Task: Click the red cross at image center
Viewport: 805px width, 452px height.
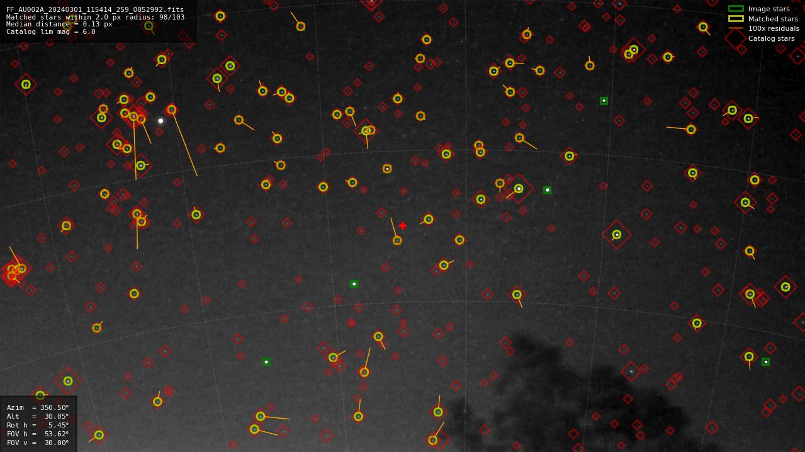Action: pos(403,226)
